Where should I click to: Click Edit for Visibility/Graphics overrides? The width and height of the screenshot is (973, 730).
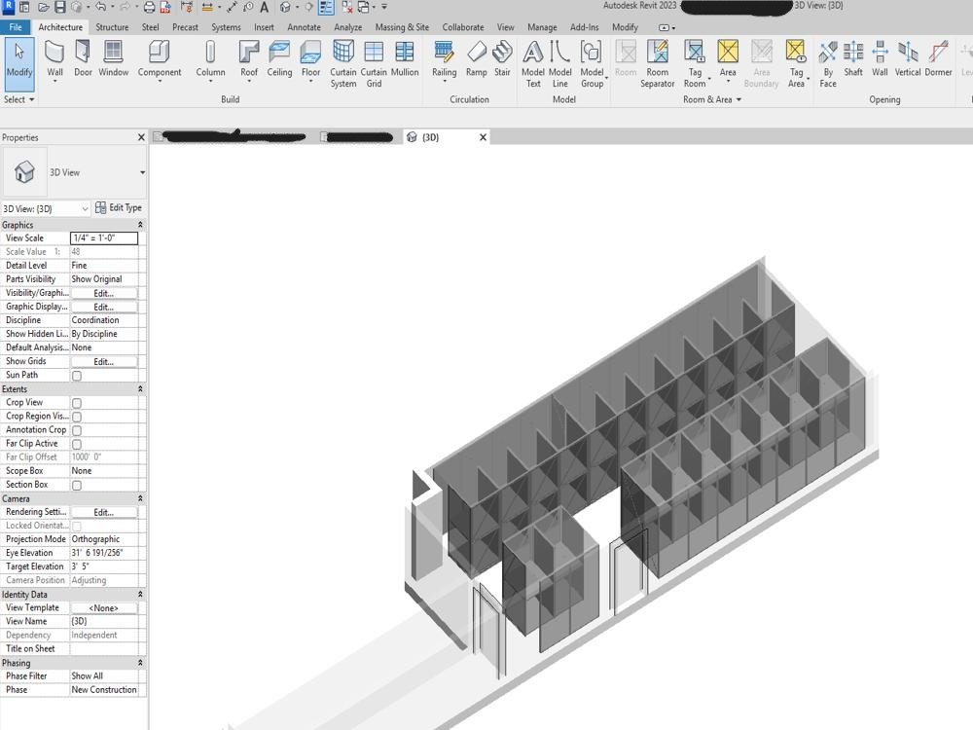[104, 293]
